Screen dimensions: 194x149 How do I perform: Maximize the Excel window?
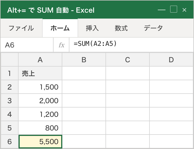[174, 9]
